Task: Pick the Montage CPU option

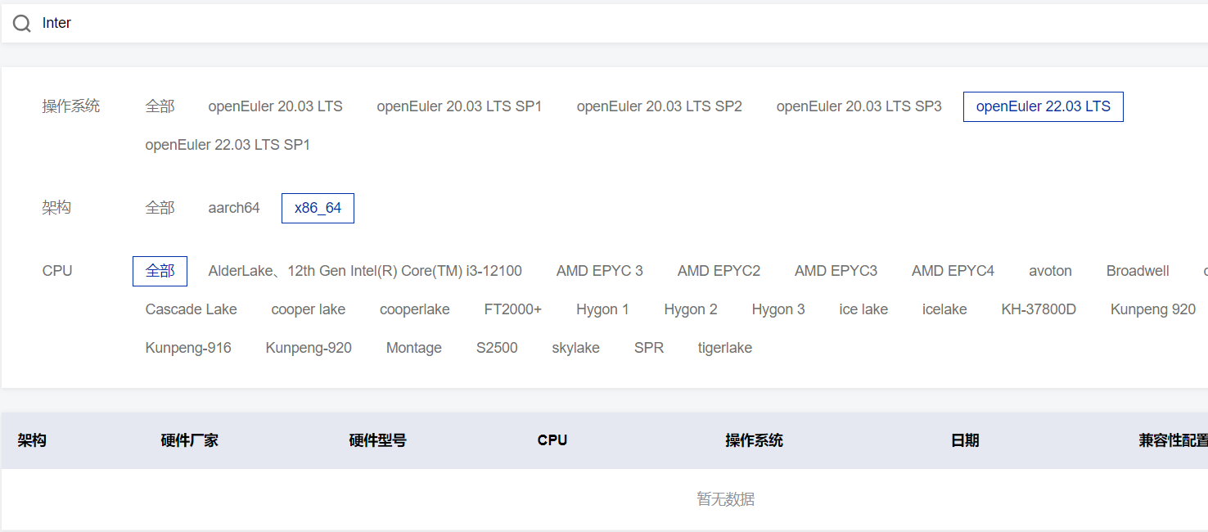Action: (413, 348)
